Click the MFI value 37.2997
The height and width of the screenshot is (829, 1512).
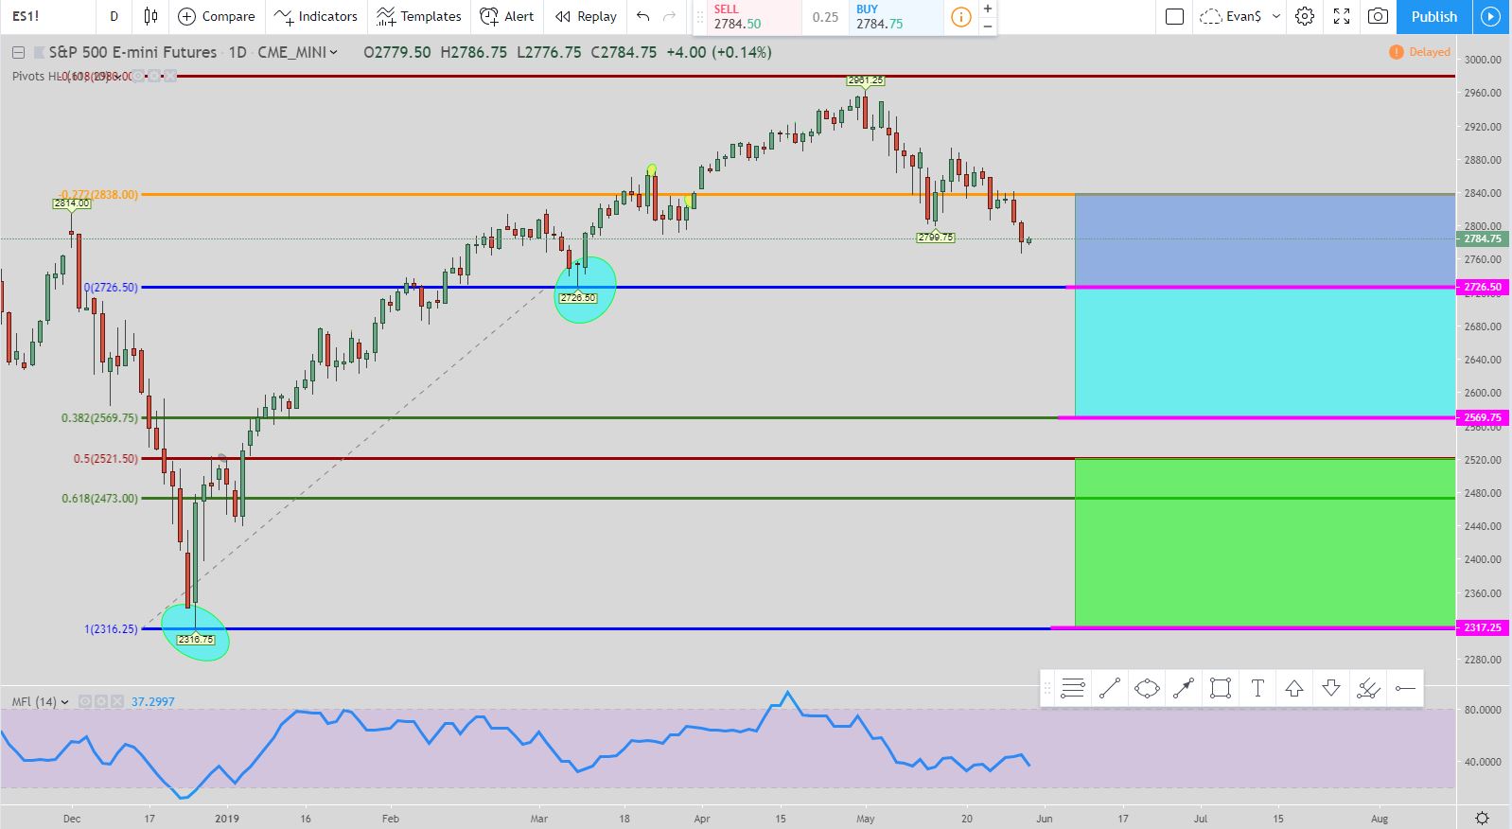coord(152,702)
